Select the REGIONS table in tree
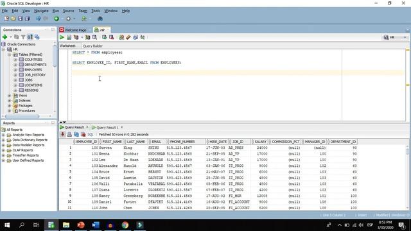 coord(31,90)
